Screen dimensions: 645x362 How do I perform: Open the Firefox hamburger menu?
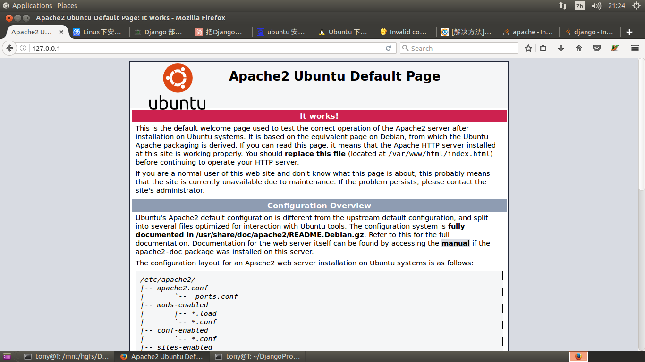(635, 48)
